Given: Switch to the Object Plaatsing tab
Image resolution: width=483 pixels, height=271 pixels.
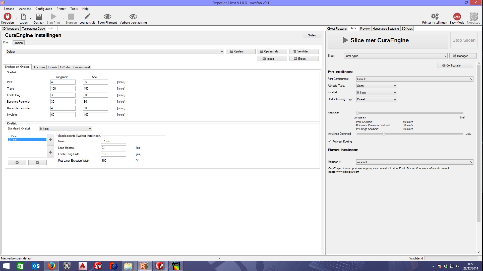Looking at the screenshot, I should tap(337, 29).
